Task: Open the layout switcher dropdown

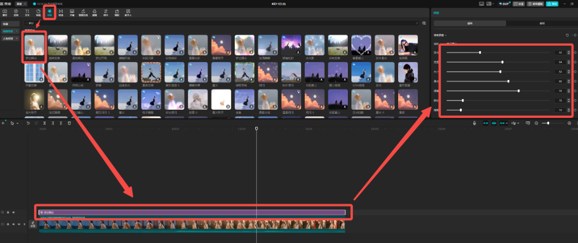Action: click(x=490, y=4)
